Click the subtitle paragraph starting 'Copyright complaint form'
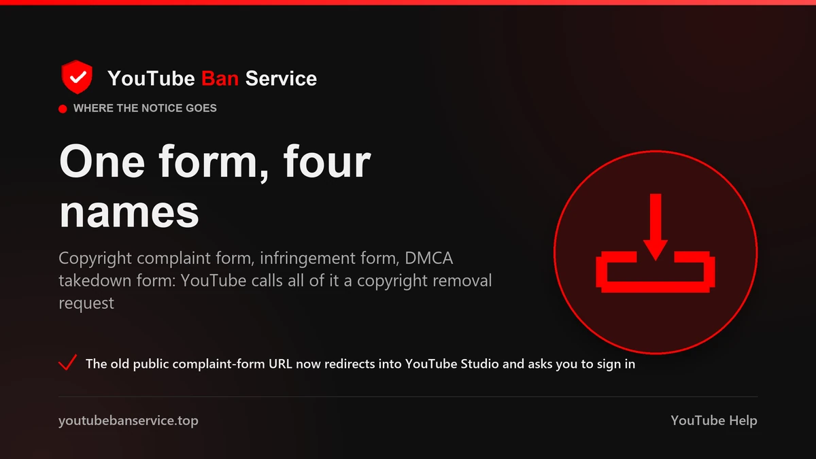Screen dimensions: 816x459 pyautogui.click(x=275, y=280)
